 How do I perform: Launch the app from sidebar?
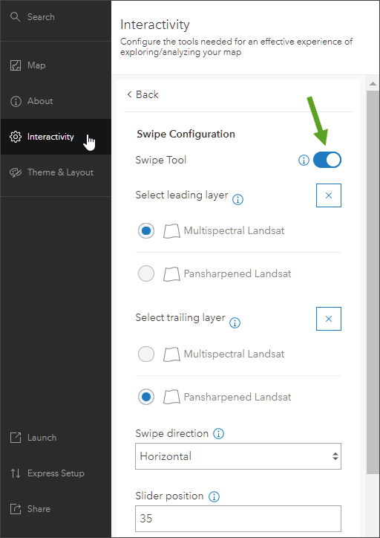pos(56,438)
